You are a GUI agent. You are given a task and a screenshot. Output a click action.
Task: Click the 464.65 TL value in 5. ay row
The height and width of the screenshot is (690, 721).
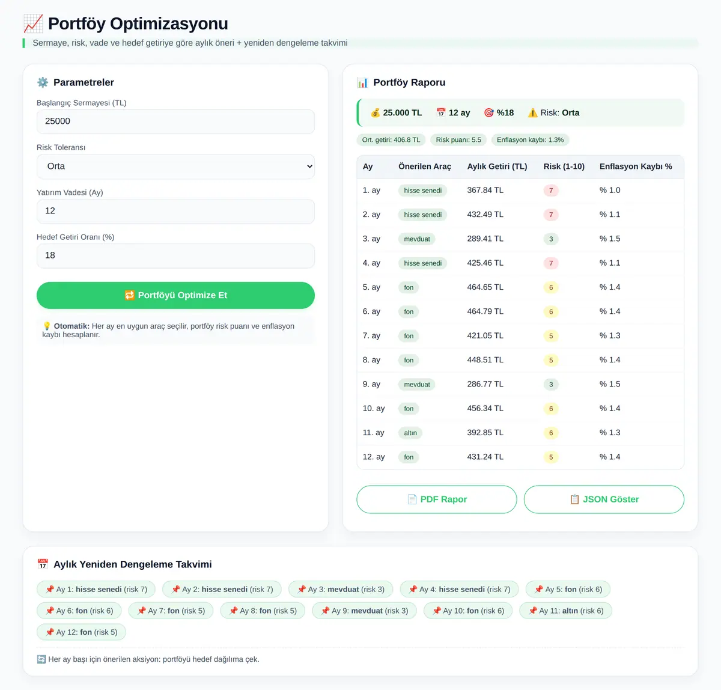coord(485,287)
